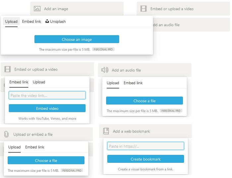232x178 pixels.
Task: Open the Unsplash tab in image popup
Action: [x=56, y=22]
